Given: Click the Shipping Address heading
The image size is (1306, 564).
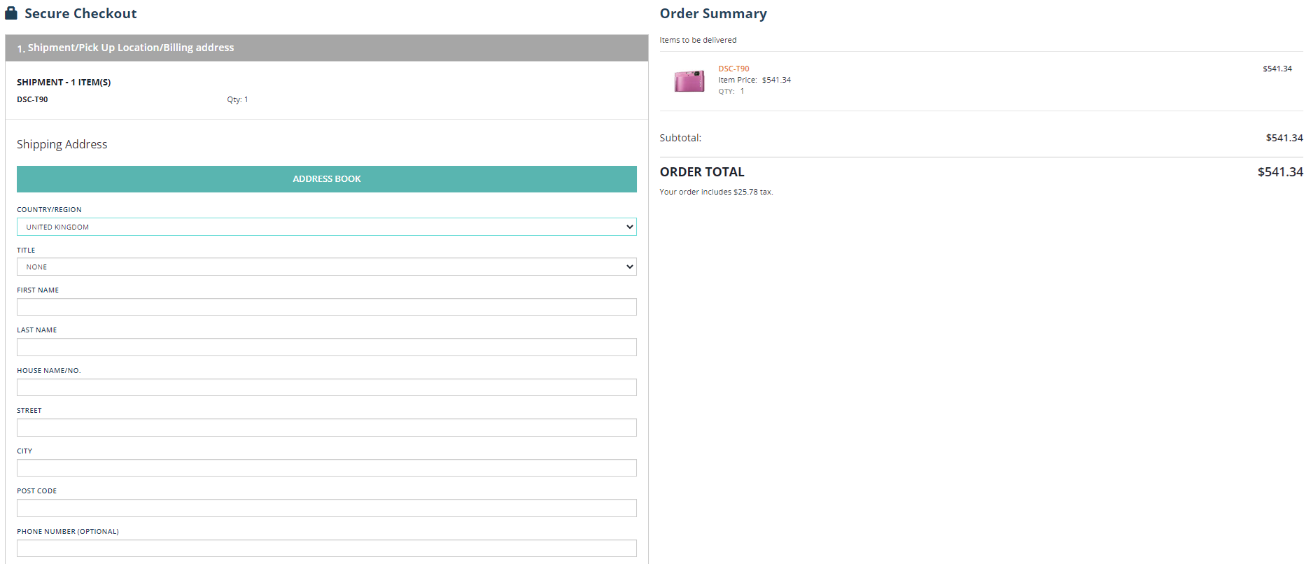Looking at the screenshot, I should [62, 144].
